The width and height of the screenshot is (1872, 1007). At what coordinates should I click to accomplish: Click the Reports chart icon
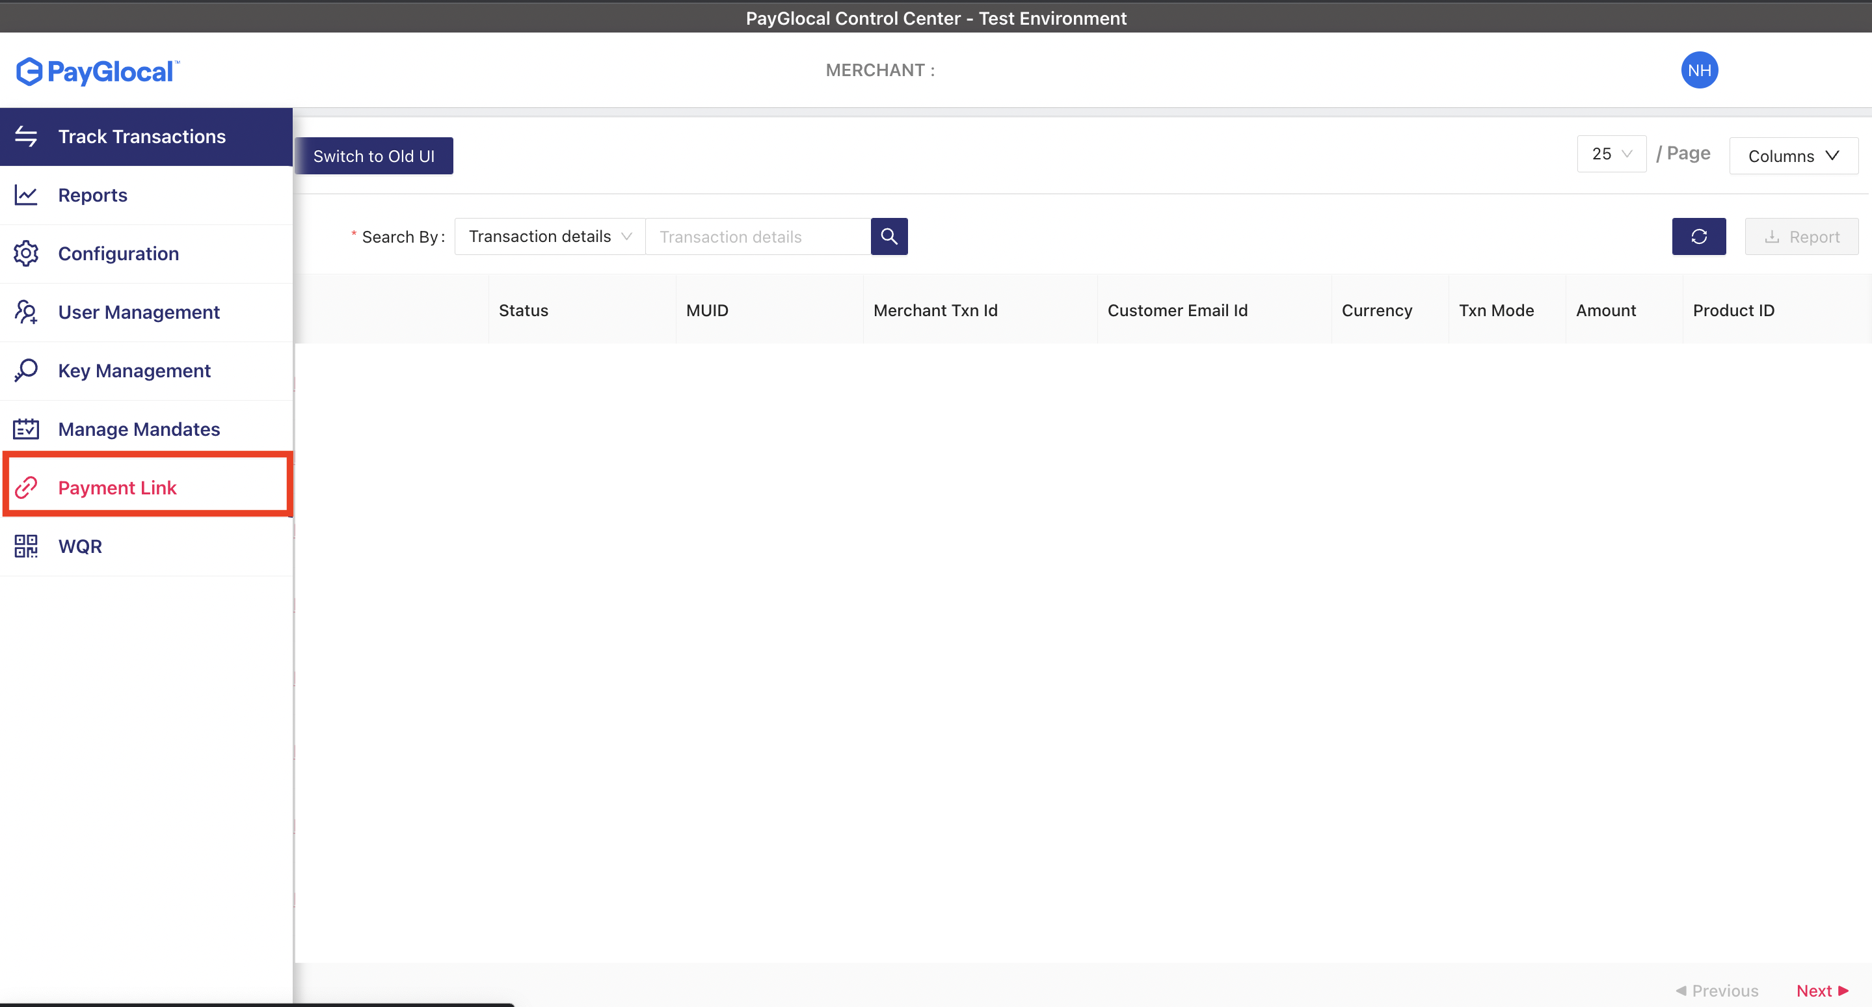point(26,195)
